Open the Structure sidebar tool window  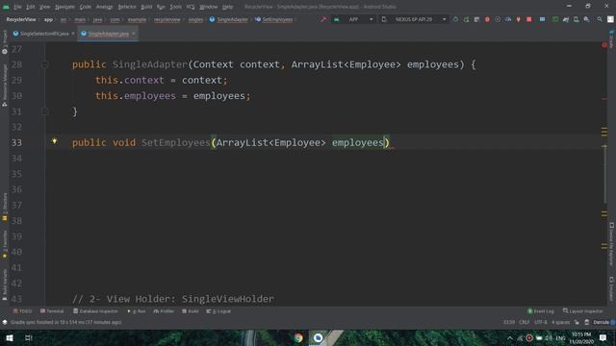(4, 207)
